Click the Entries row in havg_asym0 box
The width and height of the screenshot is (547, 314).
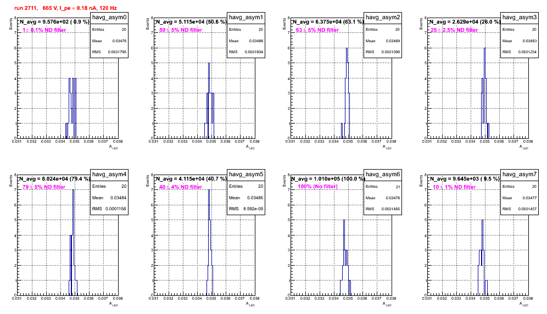[x=109, y=30]
